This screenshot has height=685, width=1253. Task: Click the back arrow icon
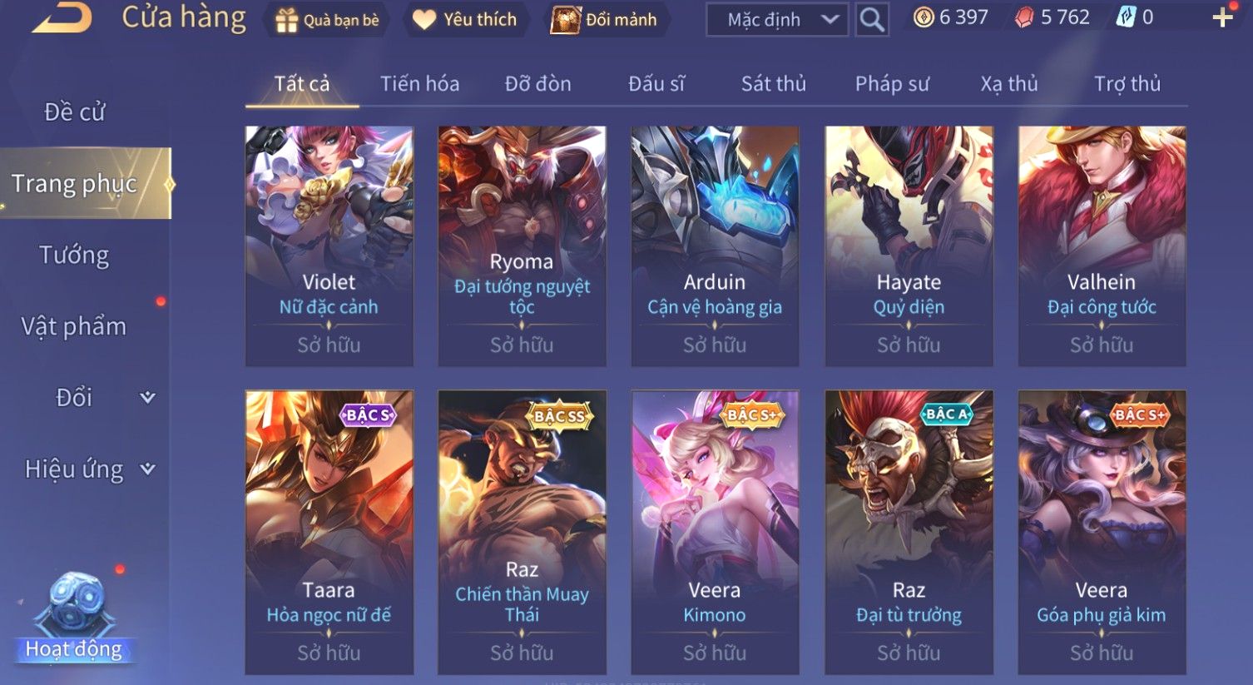pyautogui.click(x=62, y=17)
